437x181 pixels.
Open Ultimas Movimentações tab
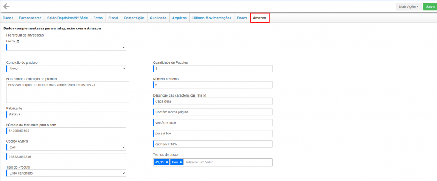[x=212, y=18]
